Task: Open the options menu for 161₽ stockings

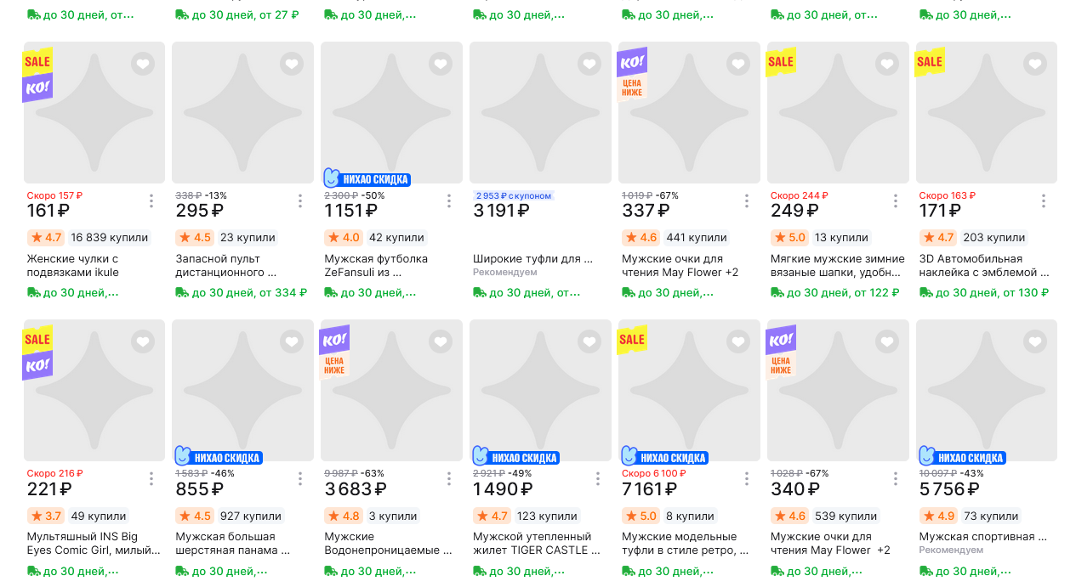Action: pyautogui.click(x=151, y=201)
